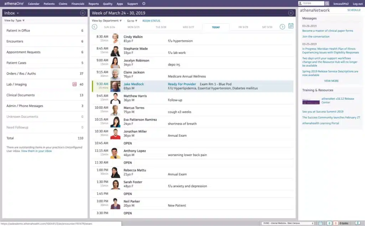Click the settings gear in the navigation bar

click(x=144, y=4)
